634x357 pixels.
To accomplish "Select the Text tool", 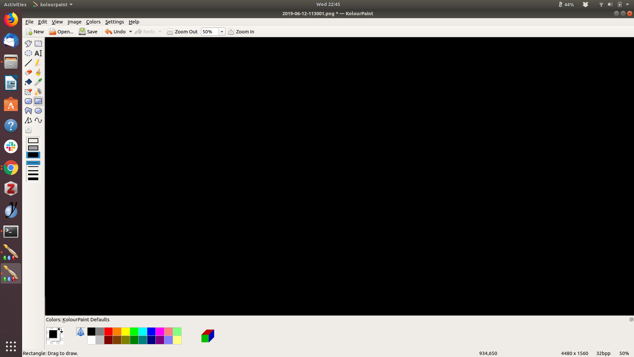I will (38, 53).
